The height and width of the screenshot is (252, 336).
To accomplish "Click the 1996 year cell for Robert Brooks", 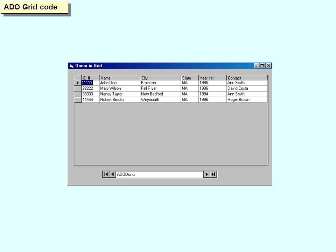I will pyautogui.click(x=212, y=100).
